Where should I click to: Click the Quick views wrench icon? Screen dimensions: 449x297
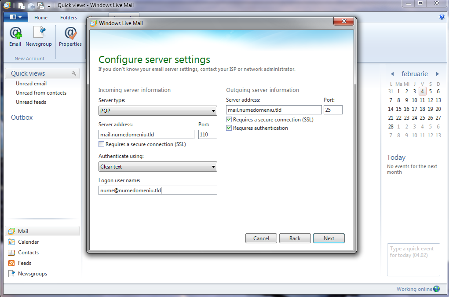pos(74,73)
